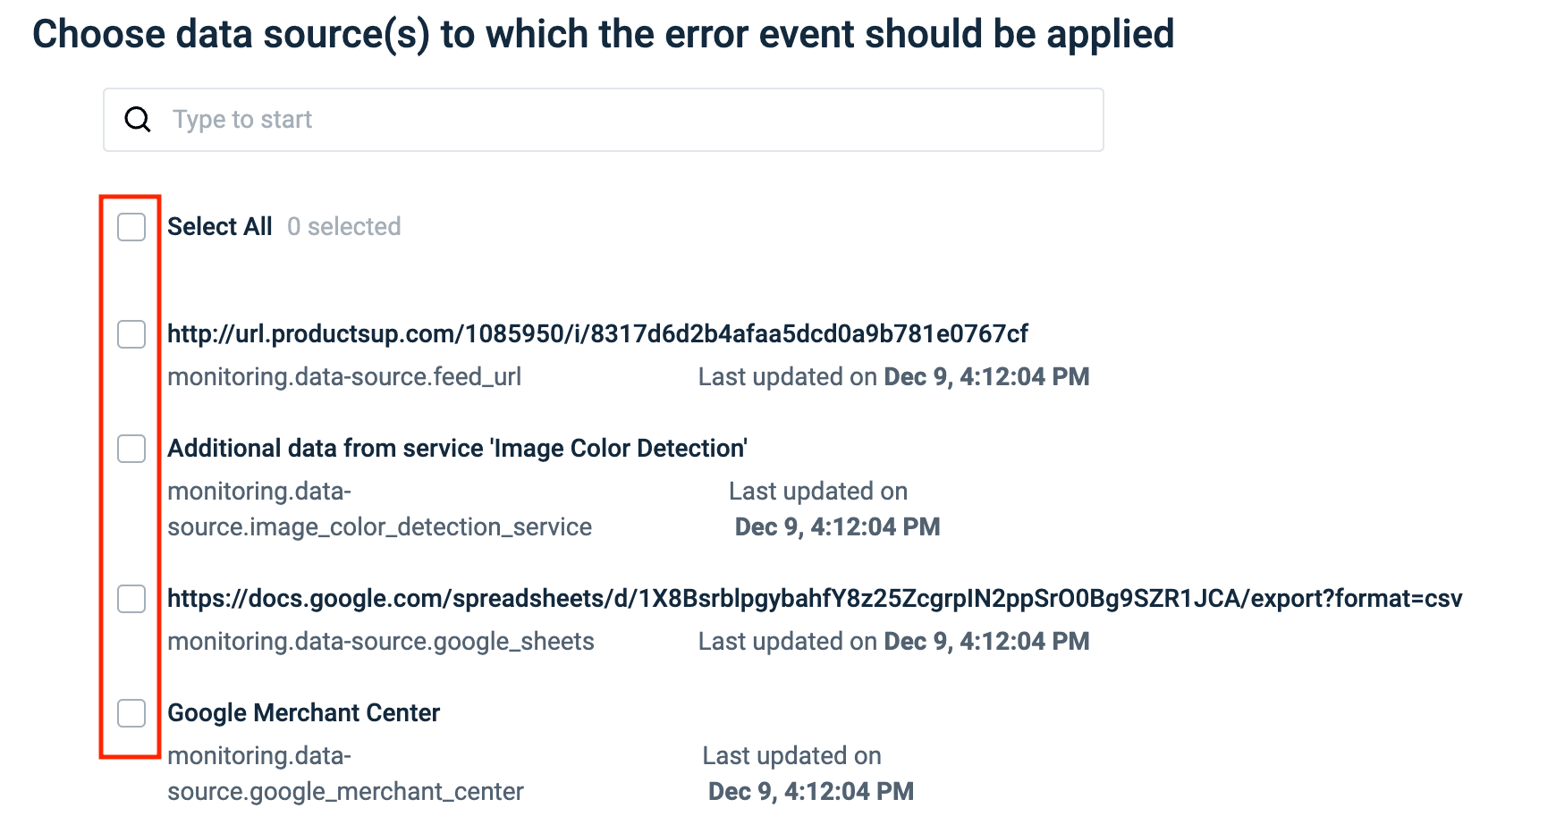This screenshot has width=1556, height=833.
Task: Select the Google Sheets export URL entry
Action: click(814, 599)
